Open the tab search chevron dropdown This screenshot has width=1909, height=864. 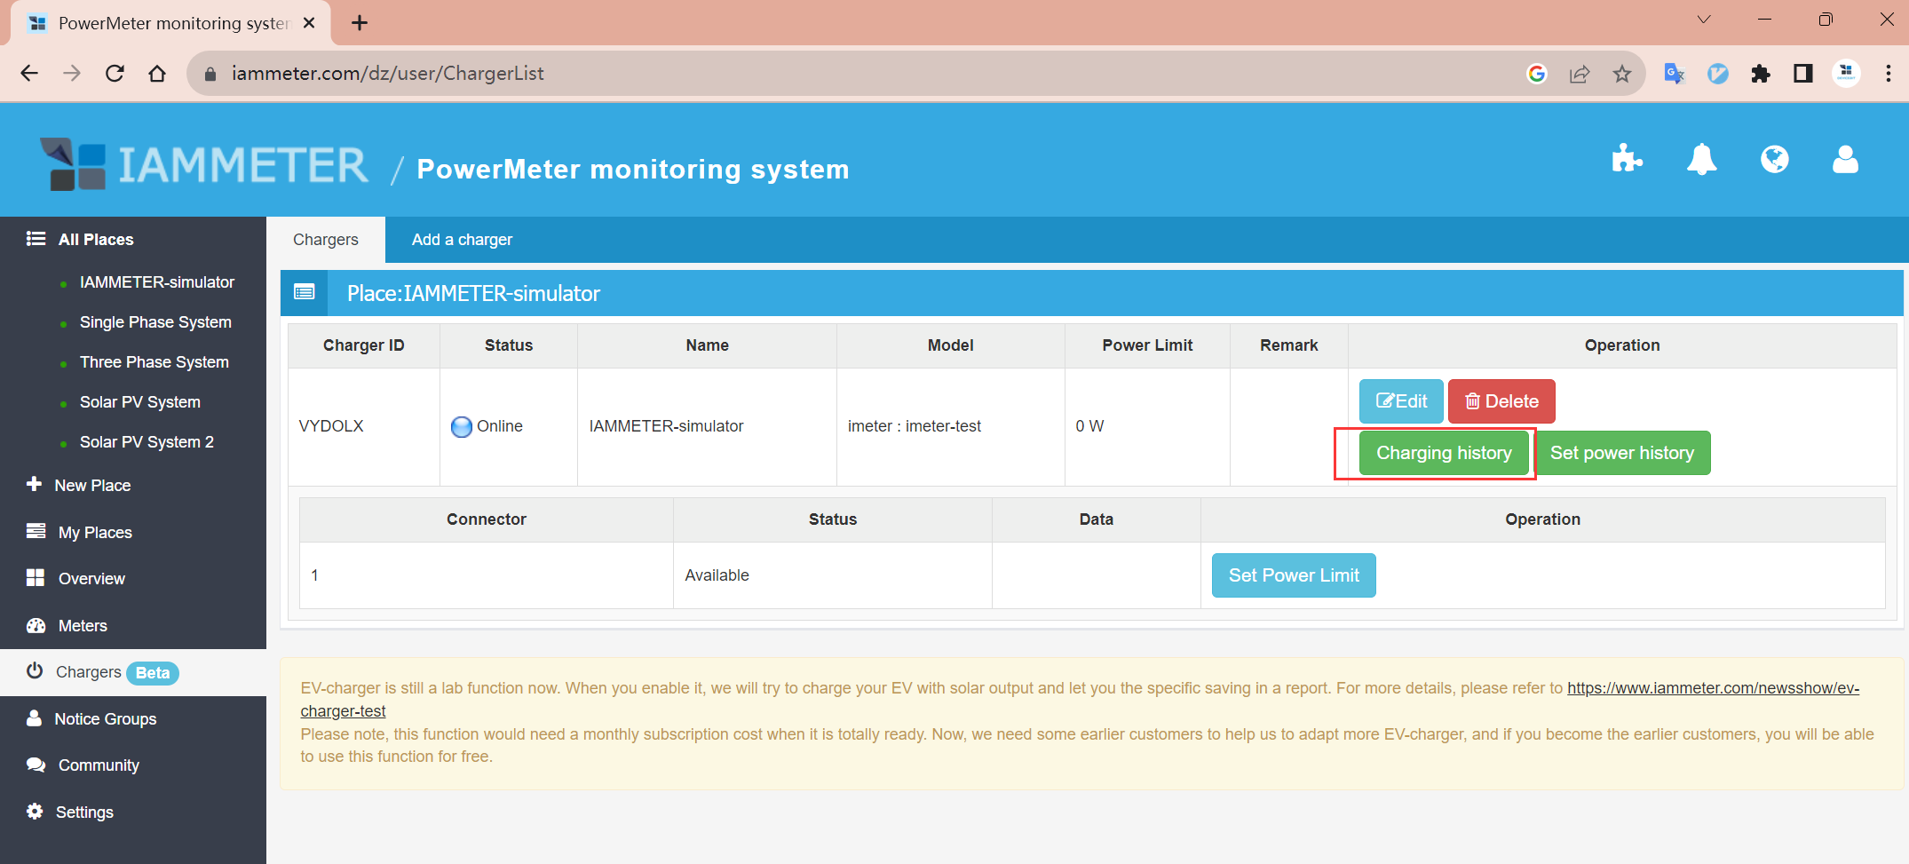pos(1703,20)
